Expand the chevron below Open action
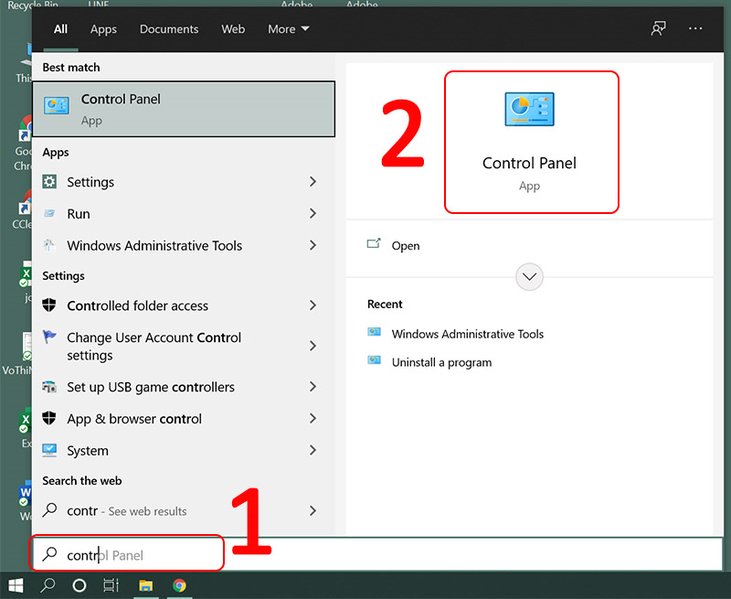The image size is (731, 599). (529, 276)
